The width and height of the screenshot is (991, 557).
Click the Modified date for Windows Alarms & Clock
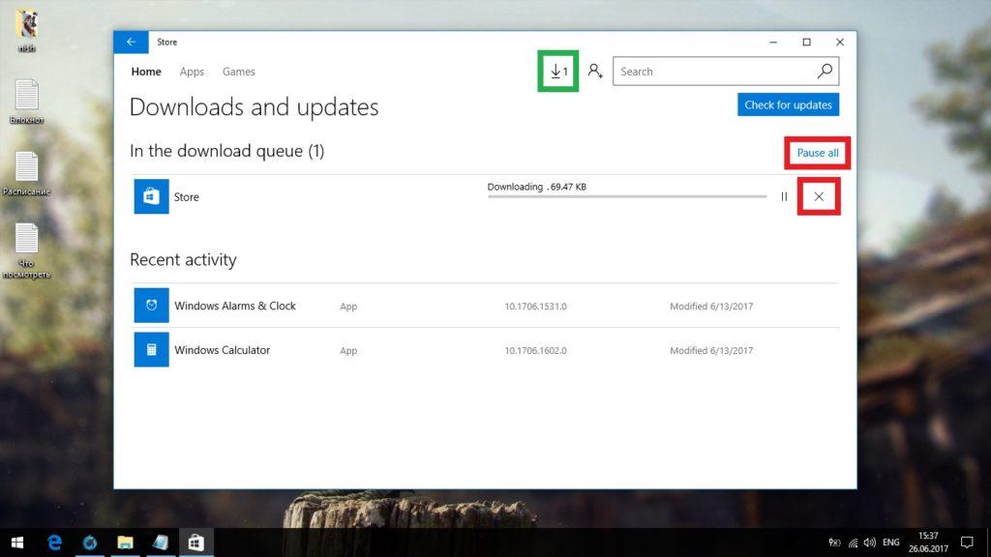point(711,307)
